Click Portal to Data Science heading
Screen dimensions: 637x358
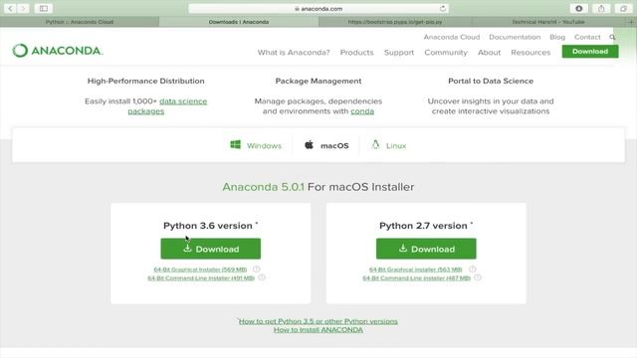click(x=491, y=81)
